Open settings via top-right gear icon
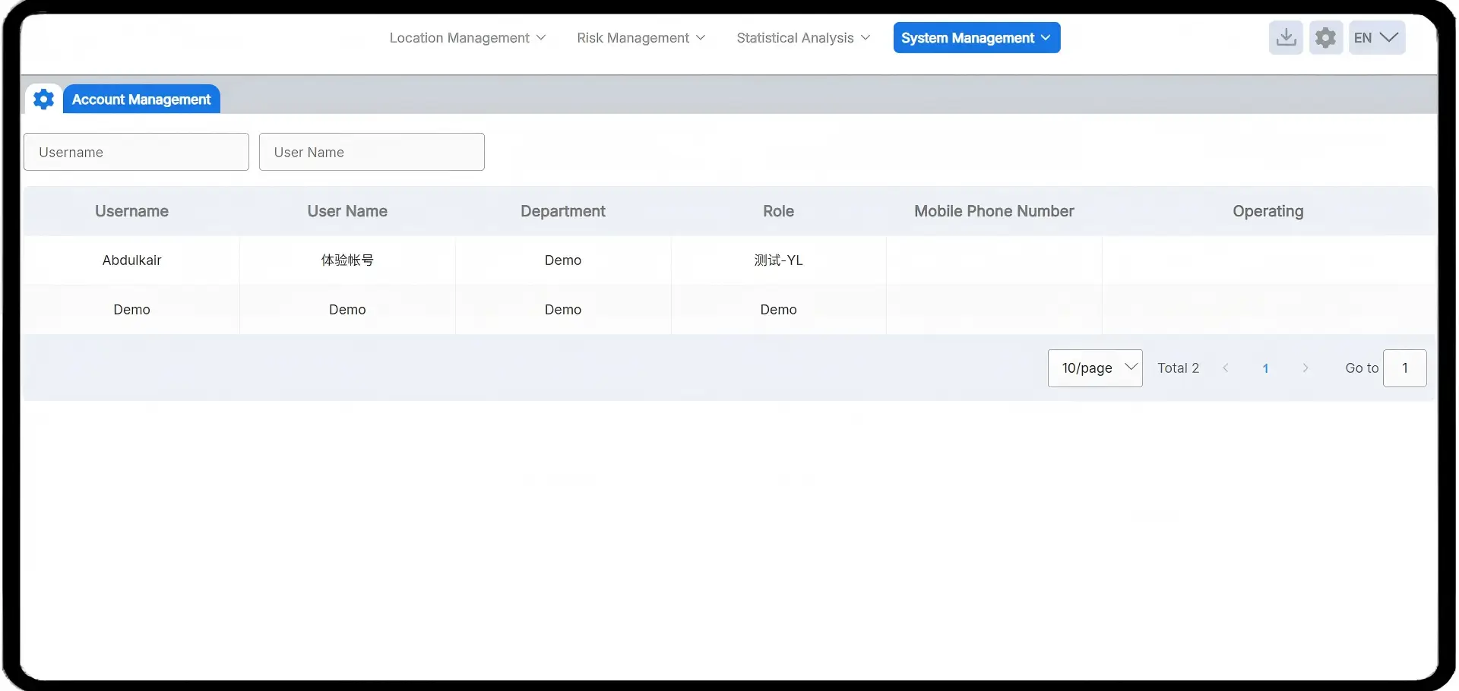 1325,38
